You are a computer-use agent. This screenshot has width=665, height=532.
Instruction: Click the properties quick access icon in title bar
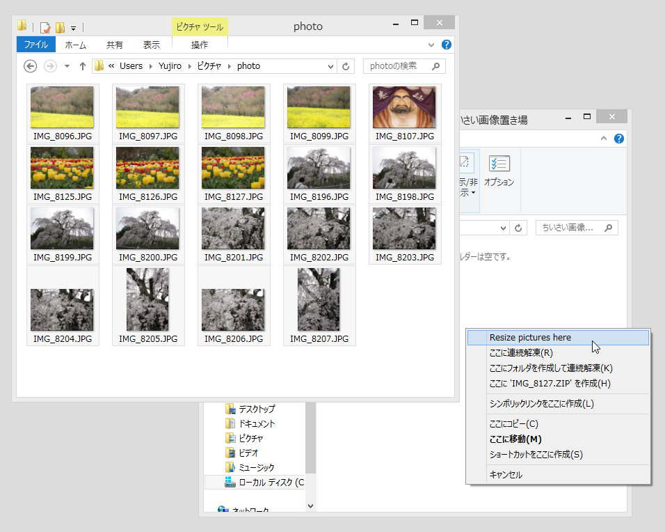click(45, 28)
